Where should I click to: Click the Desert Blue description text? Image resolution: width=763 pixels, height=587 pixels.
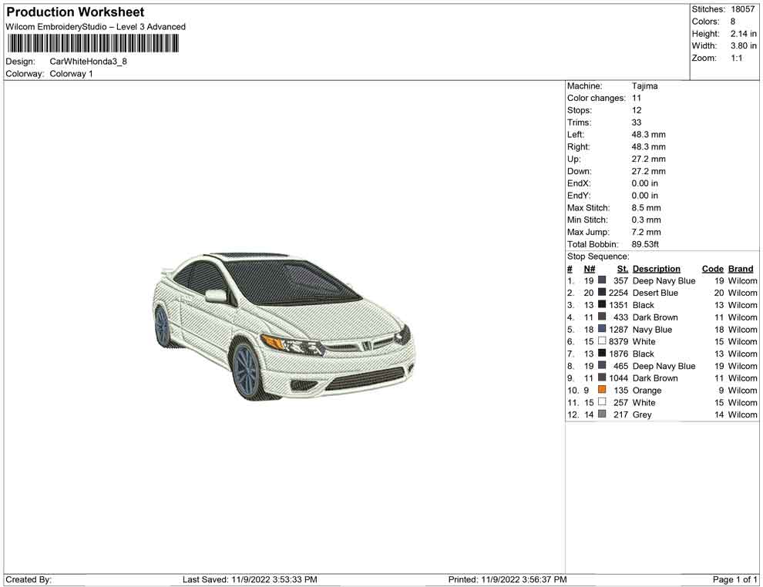[655, 293]
